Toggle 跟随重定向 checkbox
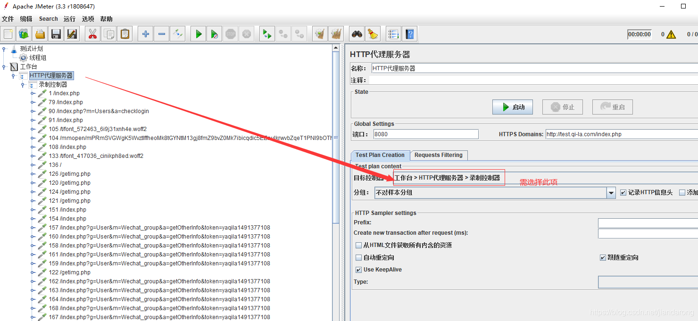The image size is (698, 321). pos(603,258)
